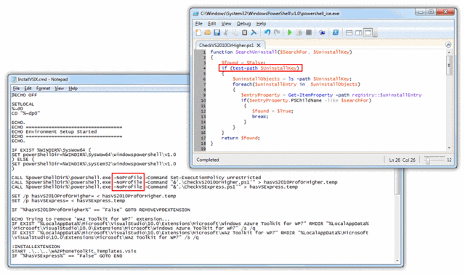Click the 'return $found;' line
This screenshot has height=275, width=465.
pos(240,138)
